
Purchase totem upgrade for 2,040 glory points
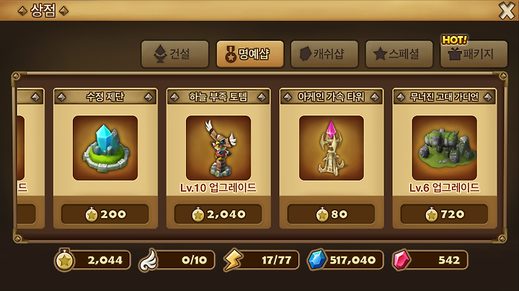click(218, 214)
